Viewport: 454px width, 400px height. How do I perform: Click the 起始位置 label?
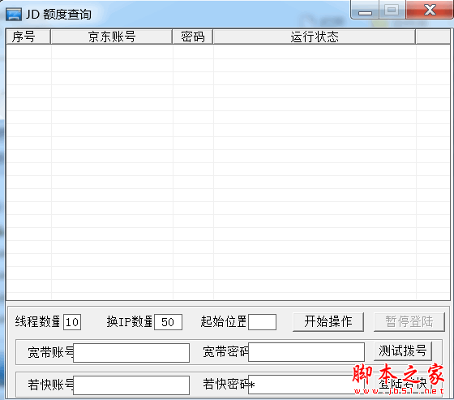point(224,321)
